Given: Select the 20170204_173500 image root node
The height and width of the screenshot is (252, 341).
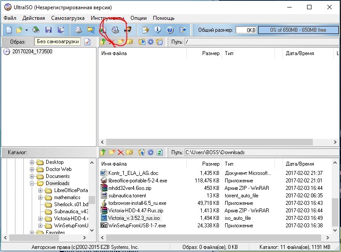Looking at the screenshot, I should pyautogui.click(x=32, y=52).
